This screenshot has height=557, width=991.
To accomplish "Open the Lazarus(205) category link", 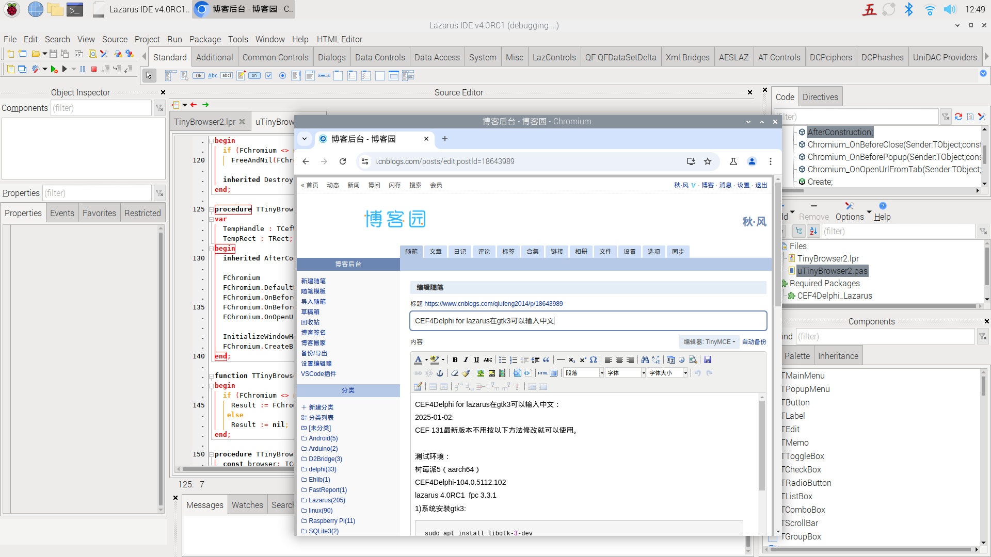I will tap(326, 500).
